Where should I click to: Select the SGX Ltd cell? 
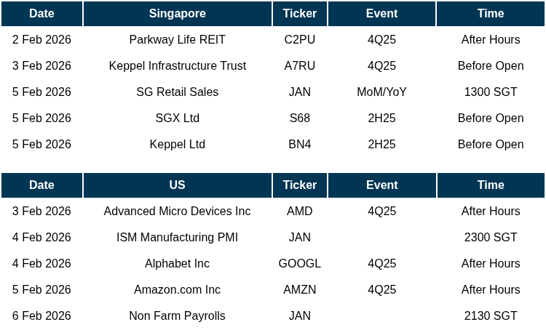177,118
